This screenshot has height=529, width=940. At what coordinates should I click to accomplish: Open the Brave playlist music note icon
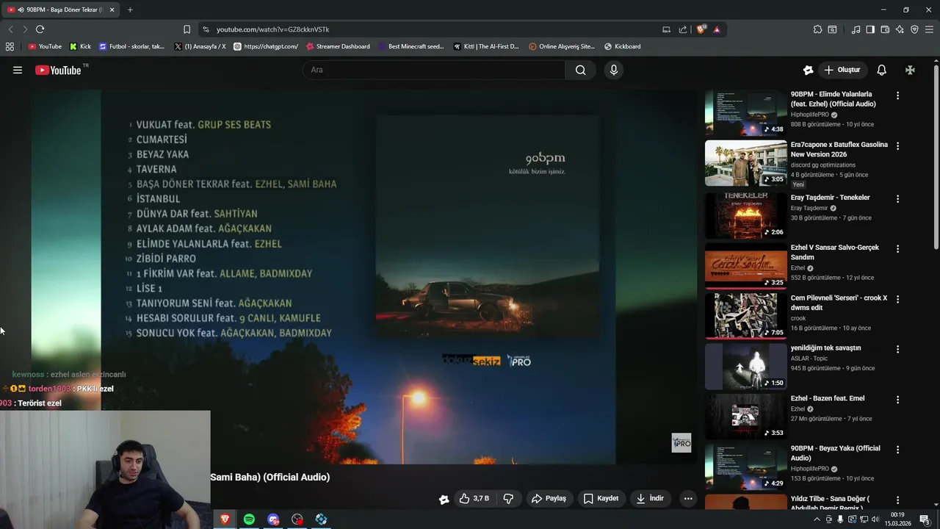point(856,29)
